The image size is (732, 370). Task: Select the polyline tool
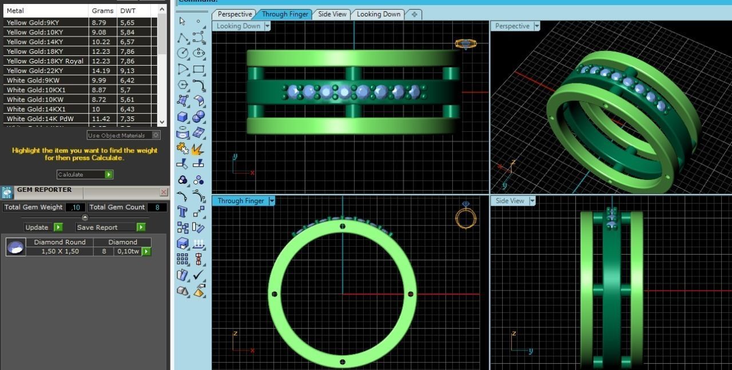[x=182, y=38]
